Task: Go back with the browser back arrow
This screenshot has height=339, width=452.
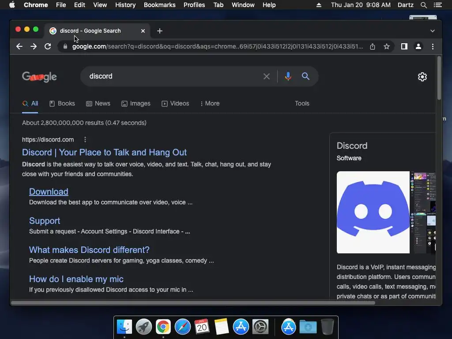Action: tap(19, 46)
